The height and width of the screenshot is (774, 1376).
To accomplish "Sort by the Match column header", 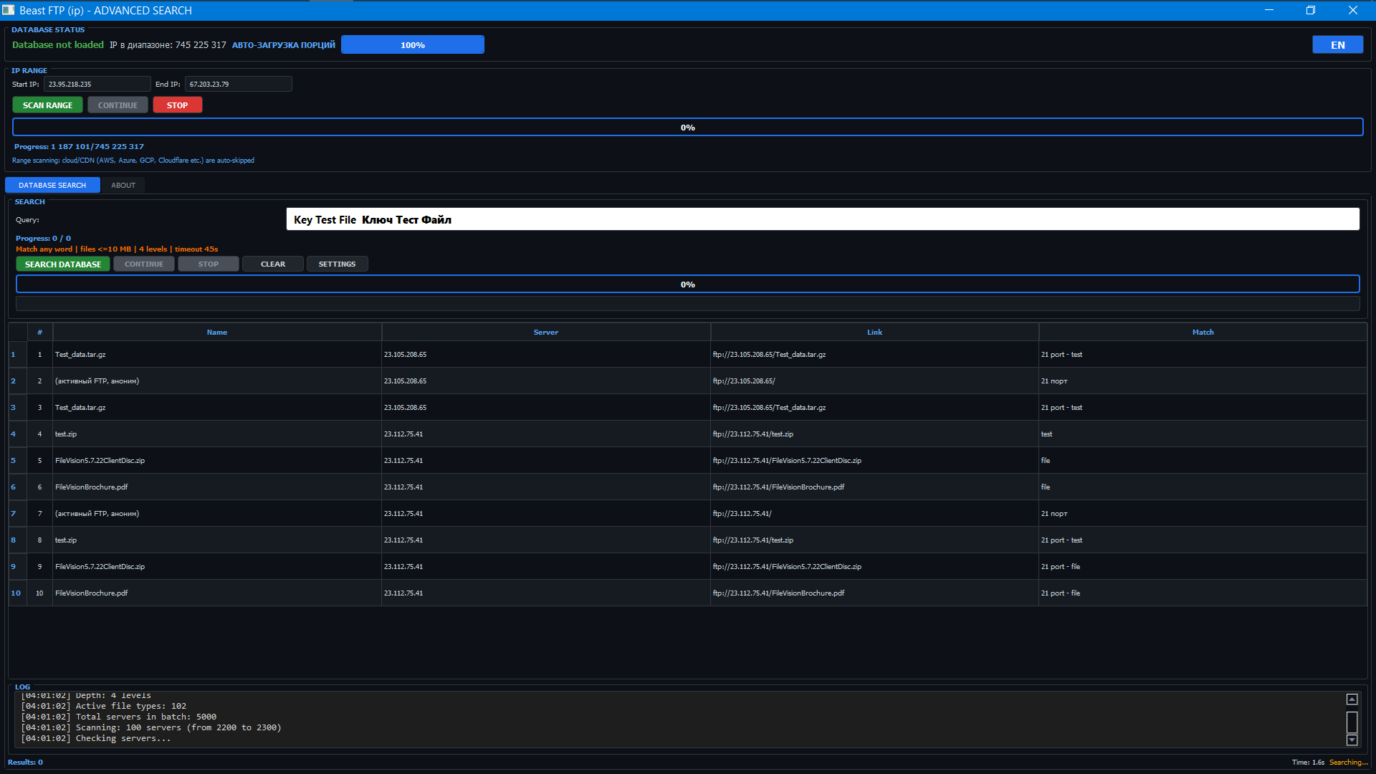I will click(x=1203, y=332).
